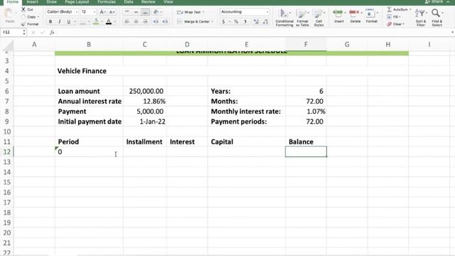The image size is (455, 256).
Task: Open the Fill dropdown
Action: coord(394,17)
